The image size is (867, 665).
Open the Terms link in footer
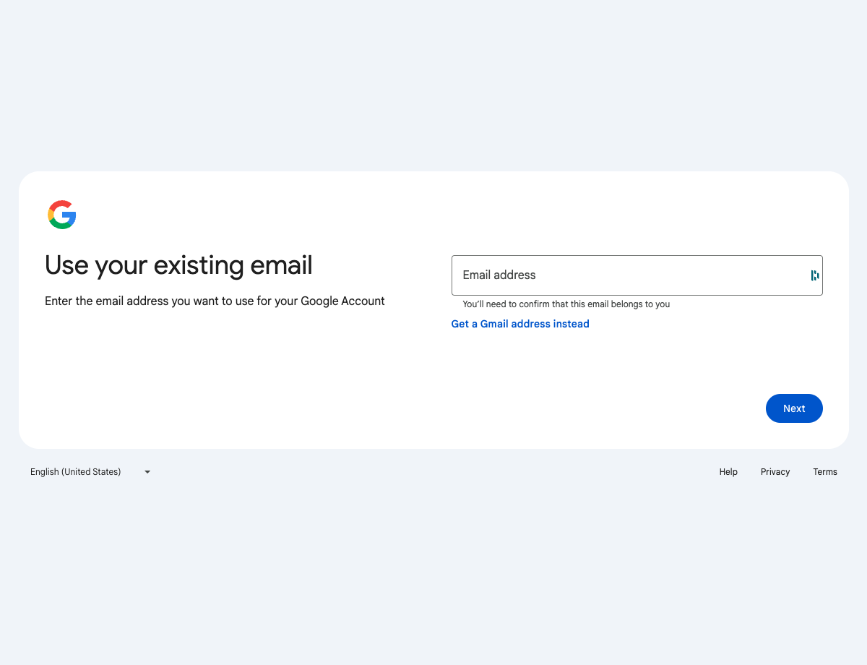tap(825, 472)
